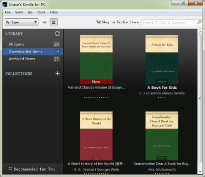
Task: Minimize the Kindle for PC window
Action: pos(176,3)
